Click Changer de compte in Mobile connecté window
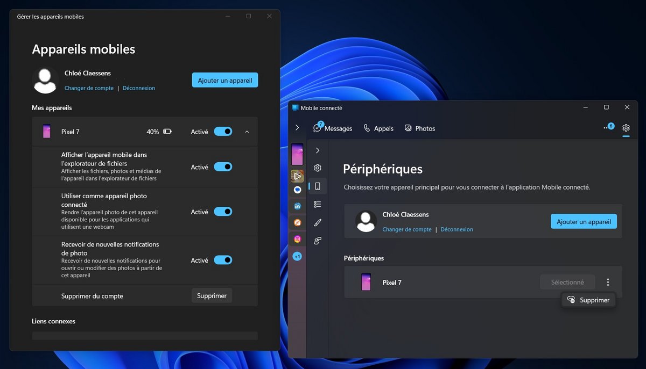 (x=407, y=229)
